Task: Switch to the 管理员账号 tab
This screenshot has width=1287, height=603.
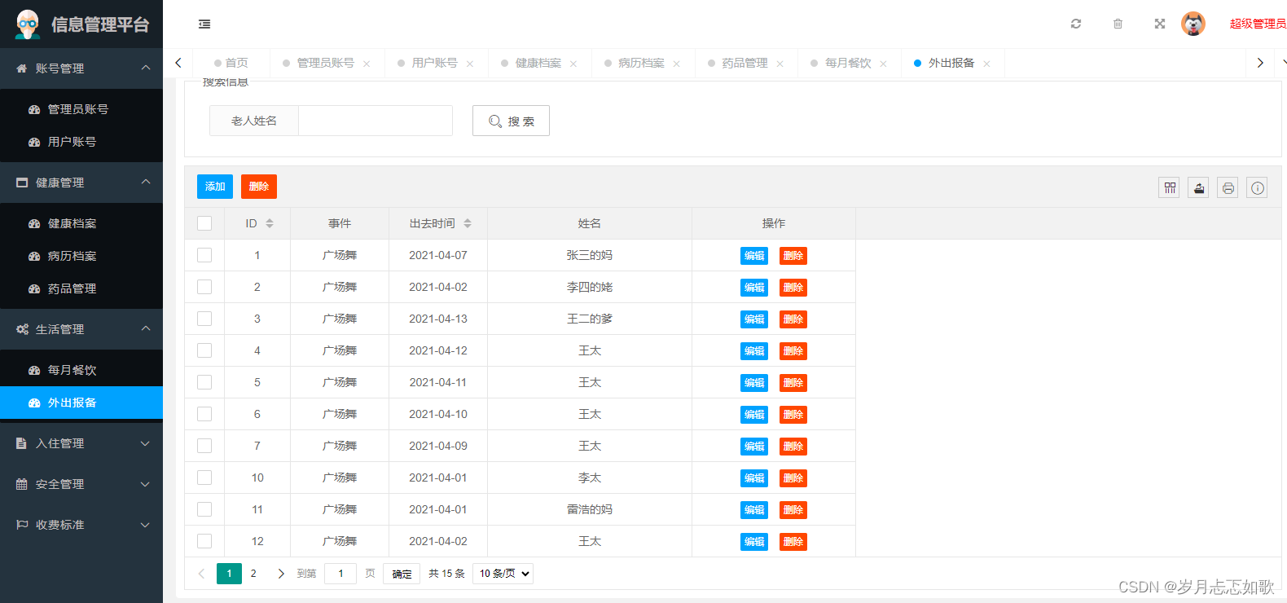Action: 326,63
